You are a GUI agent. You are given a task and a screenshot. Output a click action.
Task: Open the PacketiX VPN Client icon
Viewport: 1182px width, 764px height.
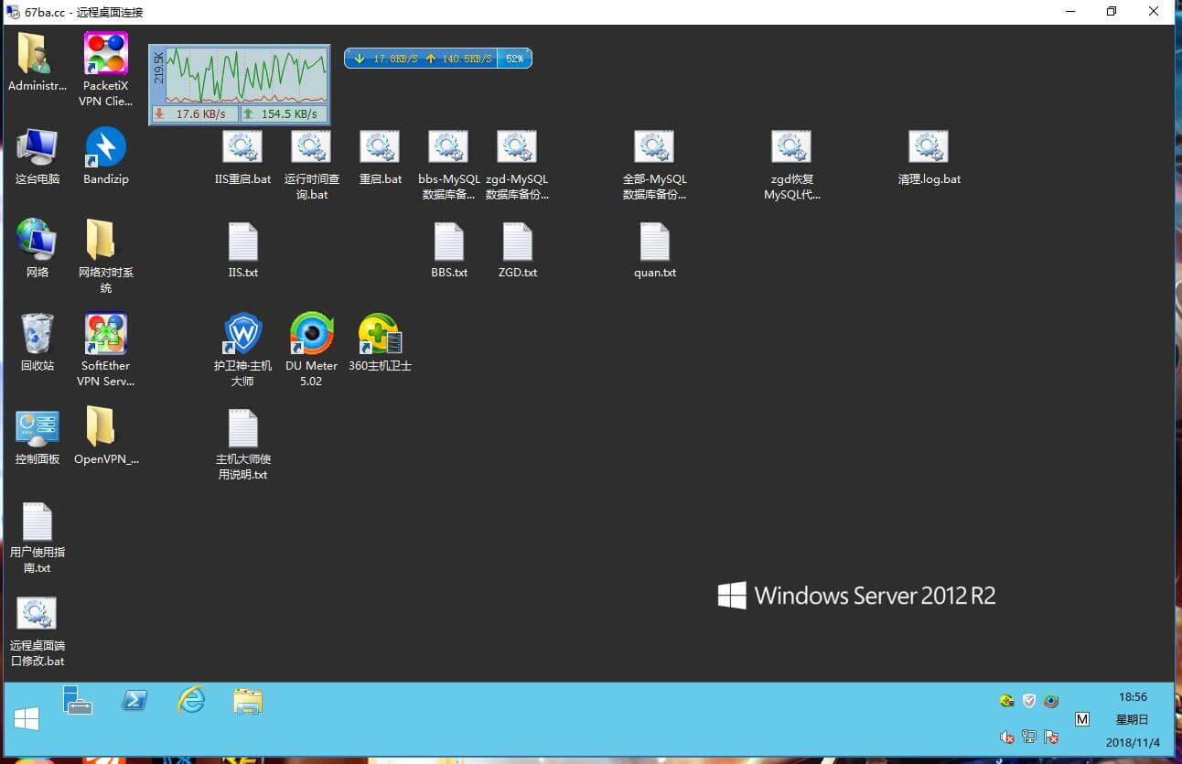(x=106, y=56)
